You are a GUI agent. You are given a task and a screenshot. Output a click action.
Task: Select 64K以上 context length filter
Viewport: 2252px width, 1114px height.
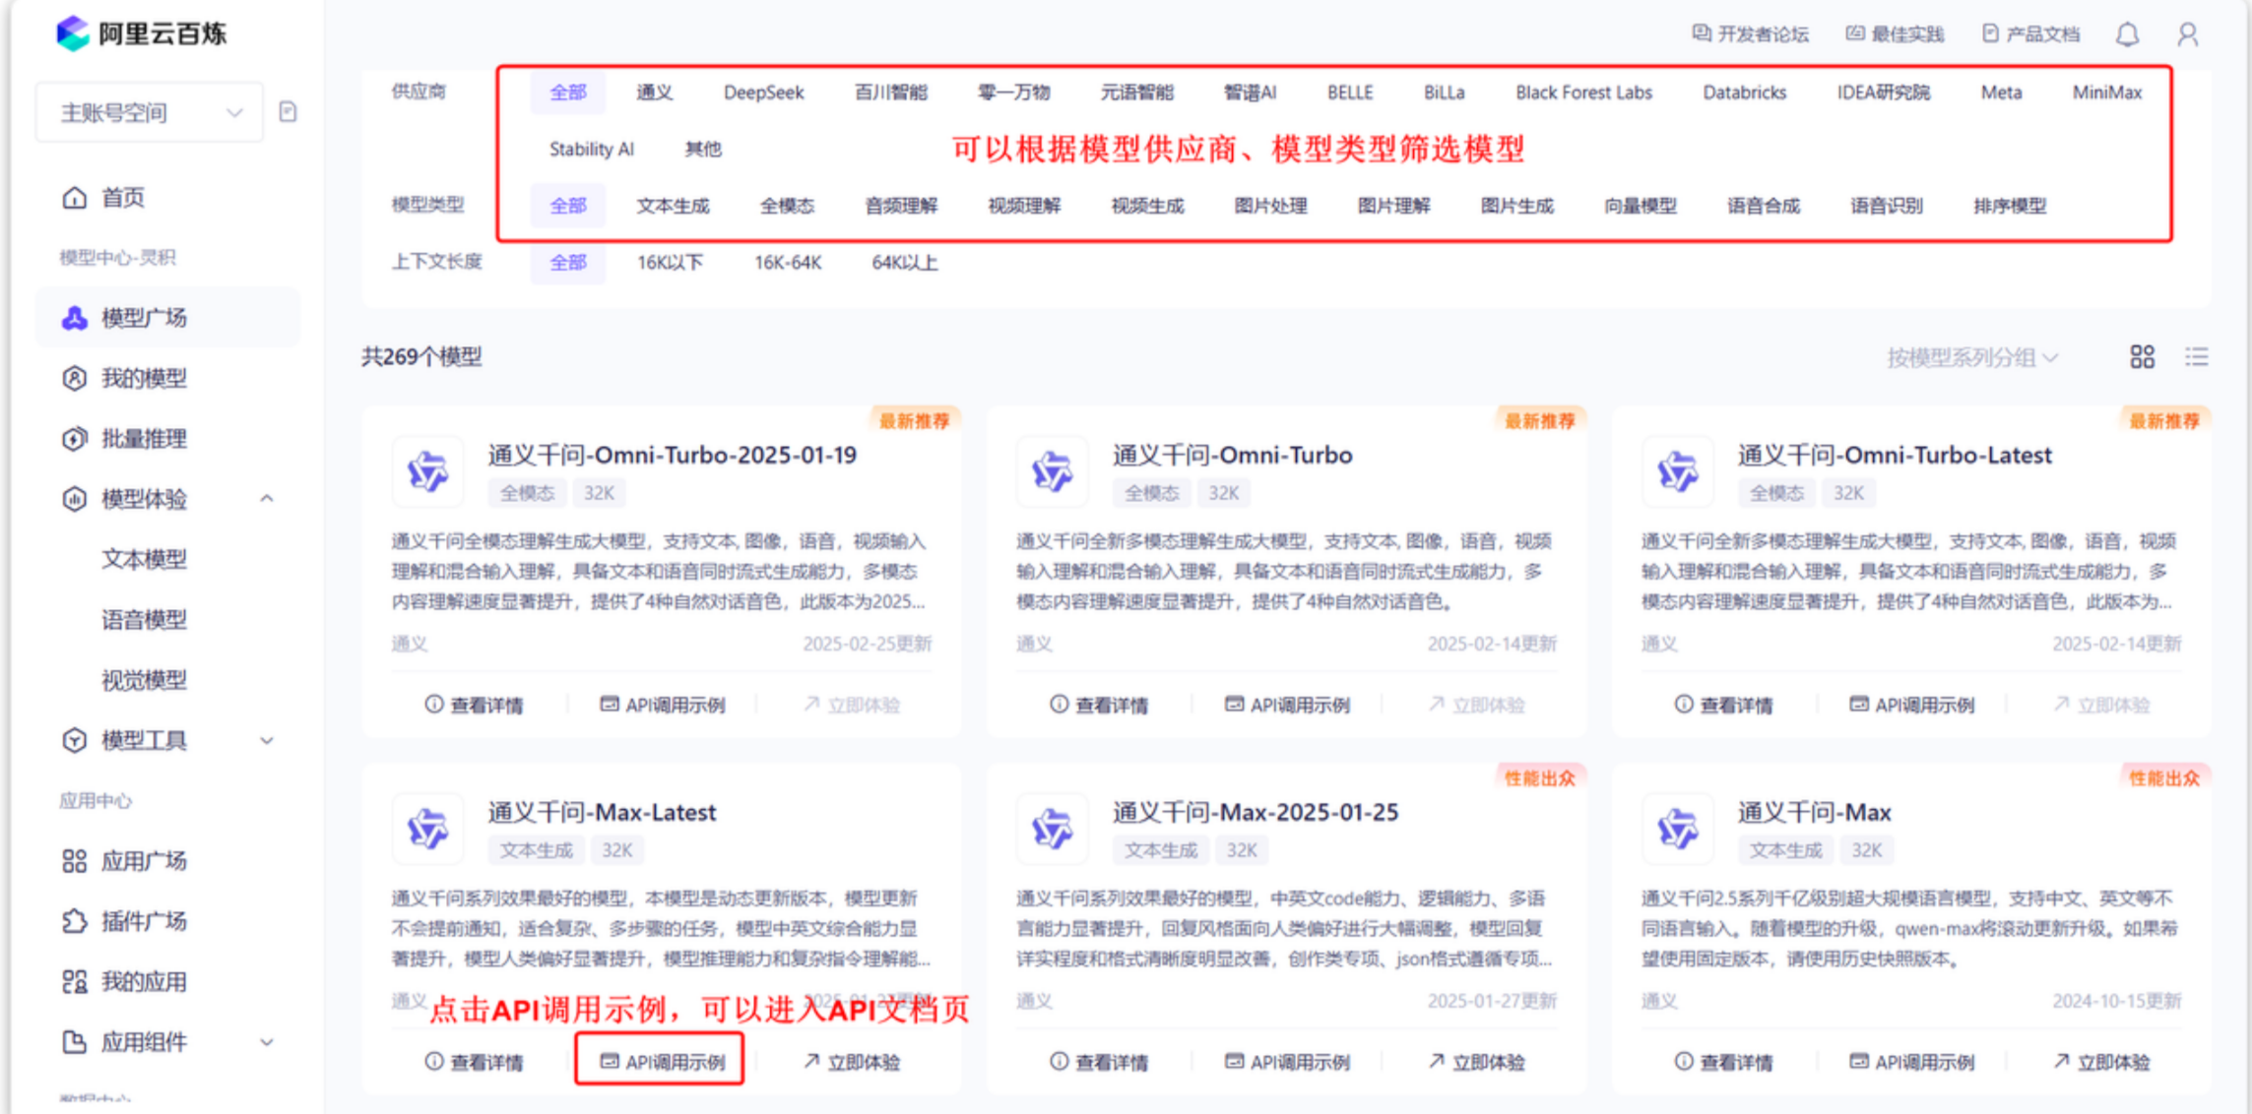(904, 263)
